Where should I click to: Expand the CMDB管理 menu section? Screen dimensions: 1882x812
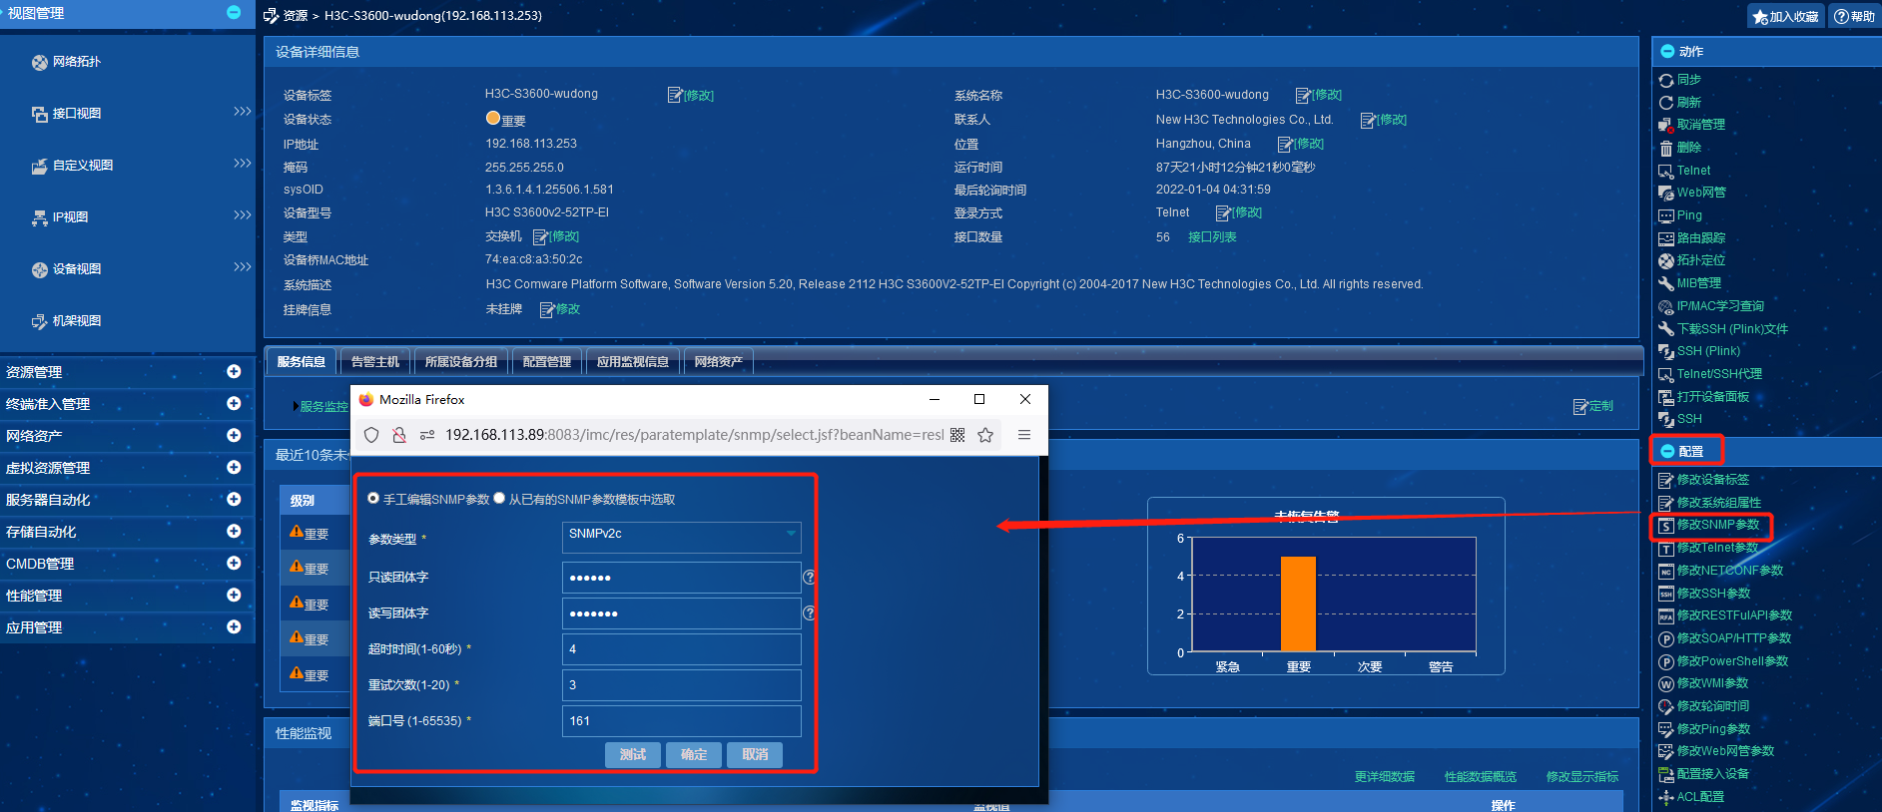tap(234, 564)
